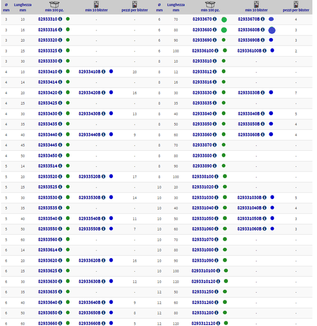Click article code 829331280
This screenshot has width=317, height=326.
click(203, 313)
